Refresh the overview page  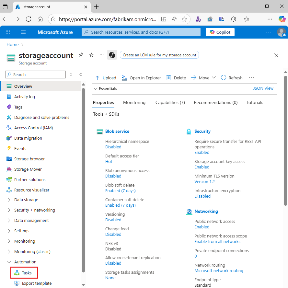pos(232,78)
